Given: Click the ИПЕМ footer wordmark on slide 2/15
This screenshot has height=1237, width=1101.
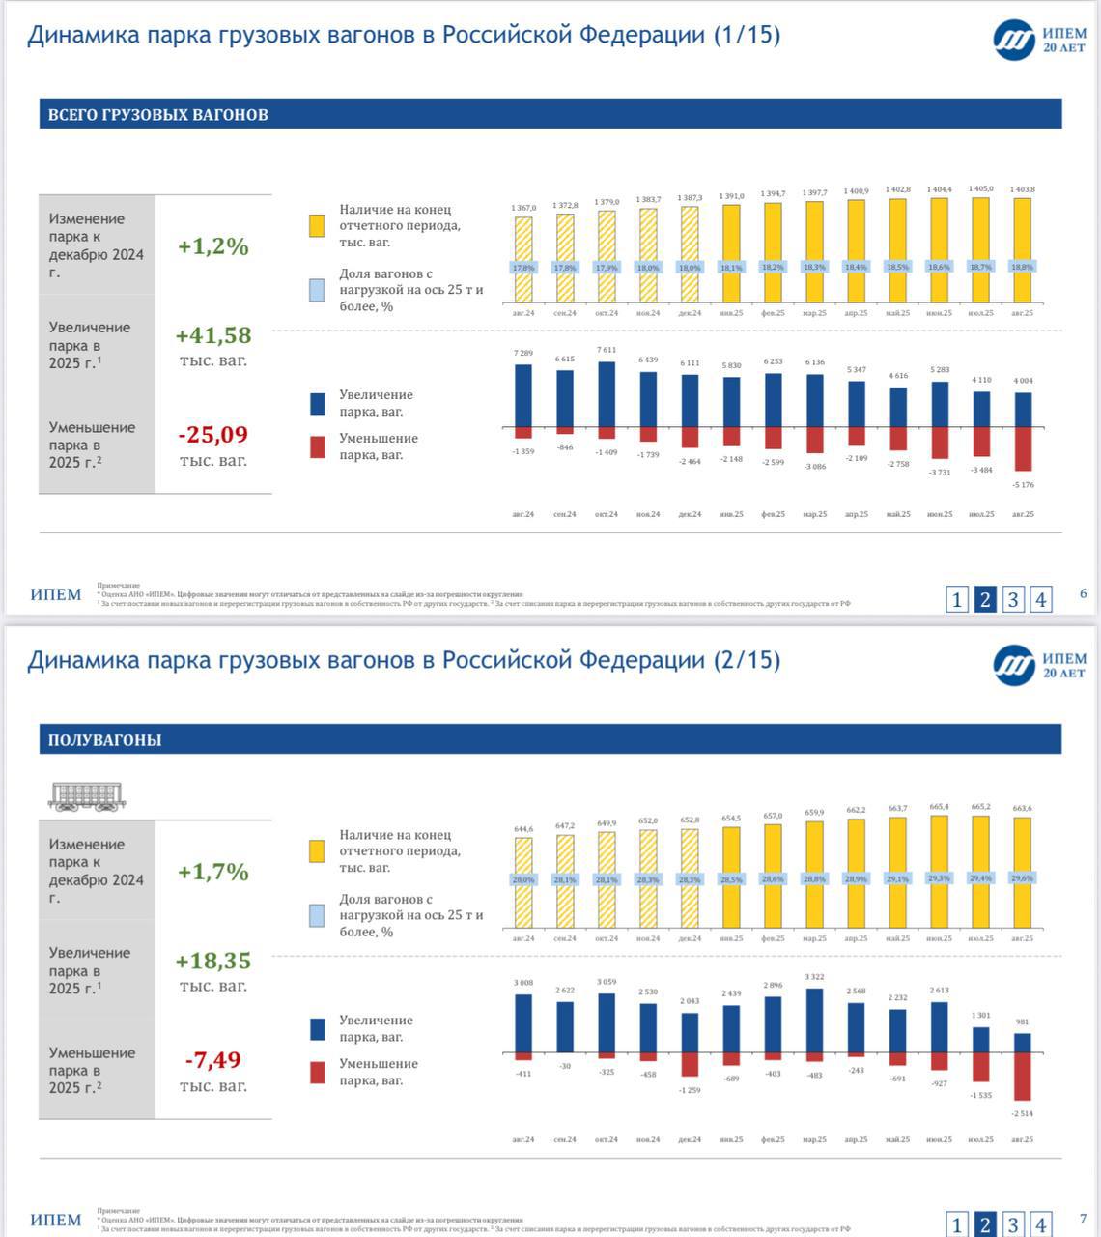Looking at the screenshot, I should (56, 1220).
